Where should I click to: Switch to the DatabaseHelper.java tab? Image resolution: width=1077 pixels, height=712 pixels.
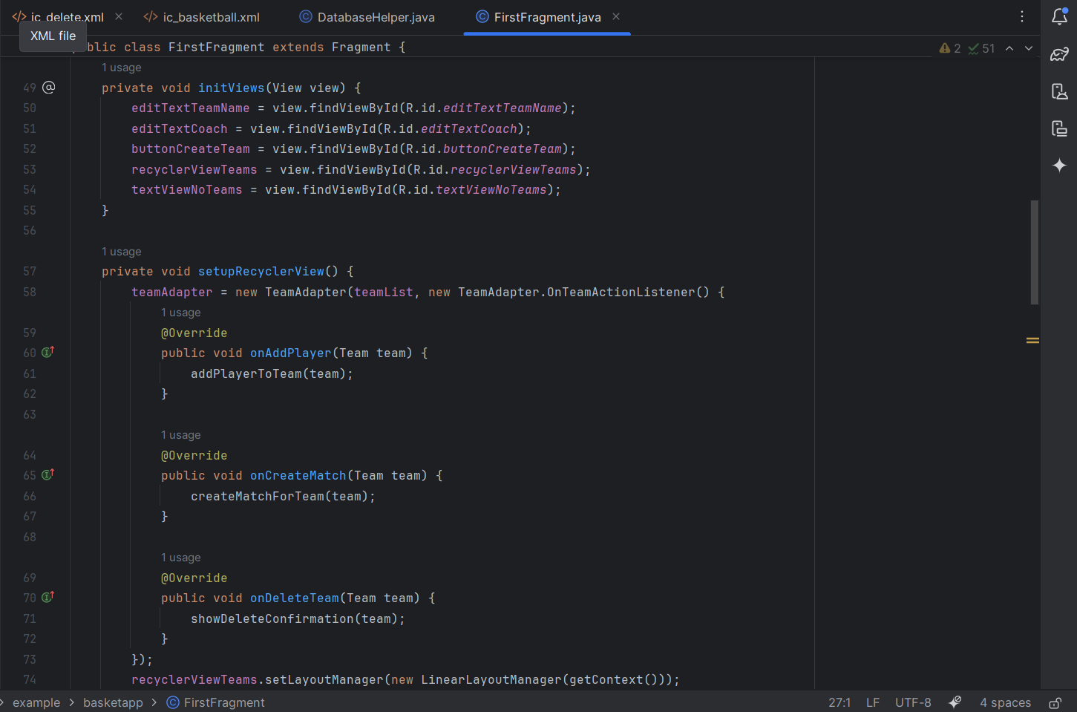pos(376,17)
